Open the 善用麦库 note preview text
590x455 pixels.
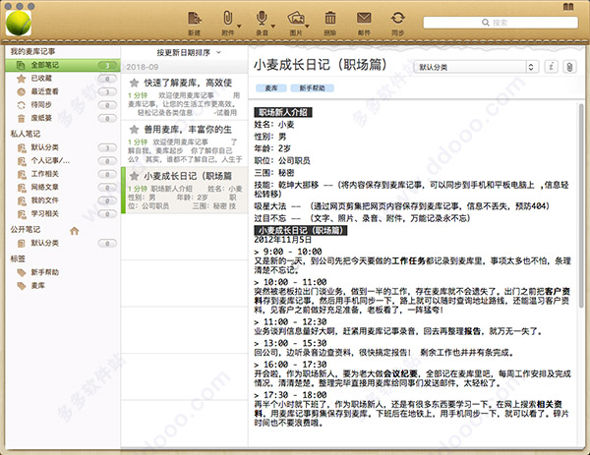click(x=184, y=150)
